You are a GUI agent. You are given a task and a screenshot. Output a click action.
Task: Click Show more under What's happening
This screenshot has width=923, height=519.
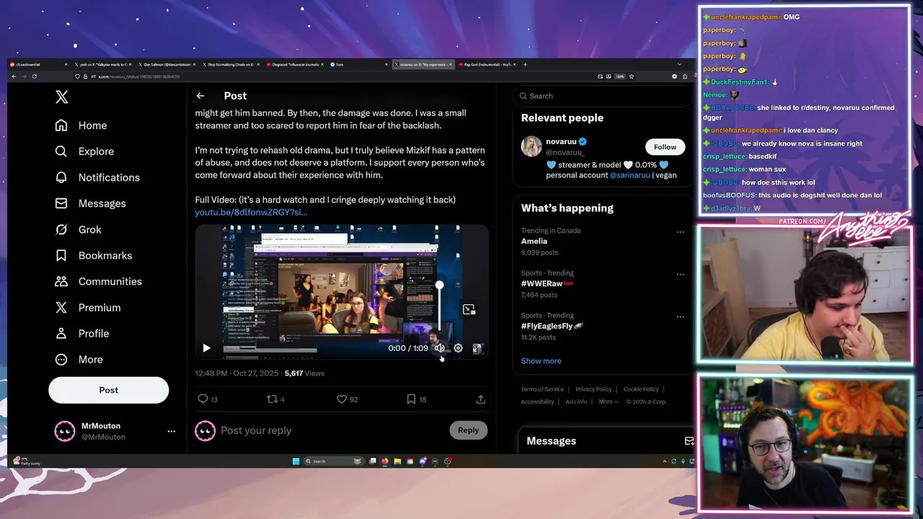541,361
